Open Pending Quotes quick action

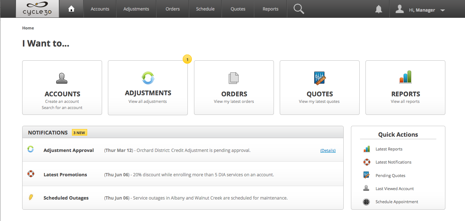coord(391,176)
